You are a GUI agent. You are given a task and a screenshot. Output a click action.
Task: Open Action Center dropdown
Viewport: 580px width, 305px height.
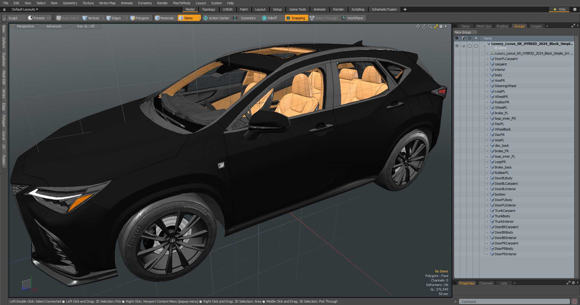[x=216, y=18]
